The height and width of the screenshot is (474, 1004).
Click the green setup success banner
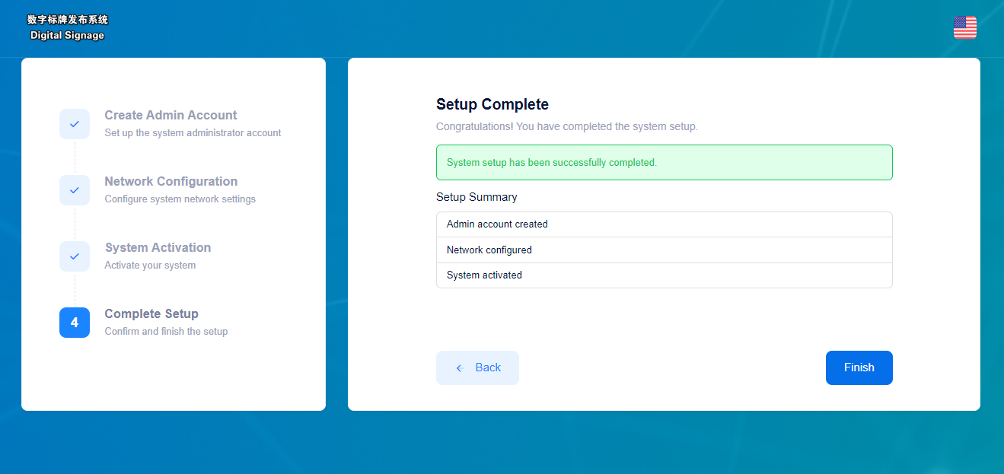(x=664, y=163)
